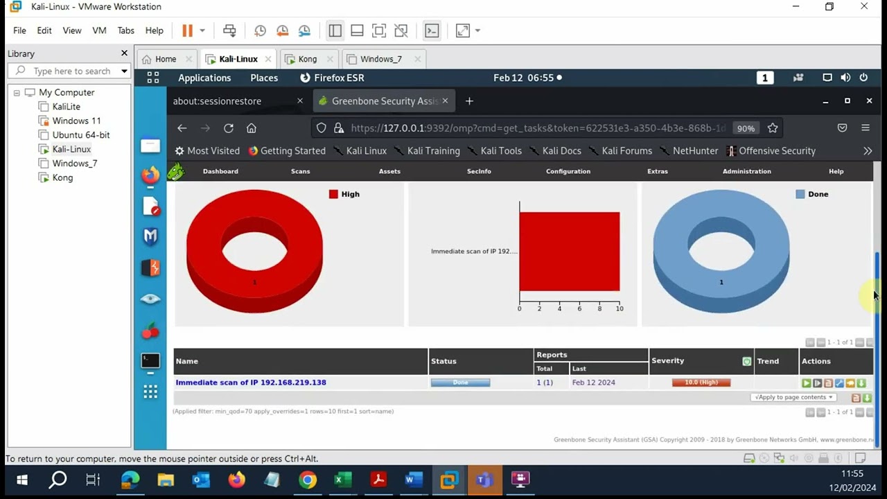Open the Kali system power menu icon

863,78
